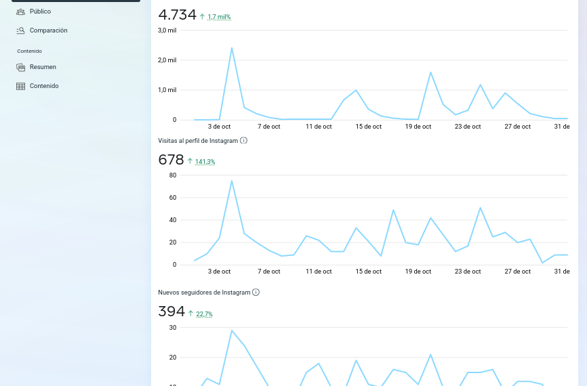Click the 141,3% change link
This screenshot has width=587, height=386.
click(205, 162)
